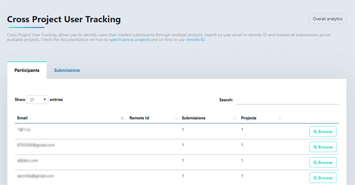Click the Projects column header
355x185 pixels.
(x=248, y=118)
